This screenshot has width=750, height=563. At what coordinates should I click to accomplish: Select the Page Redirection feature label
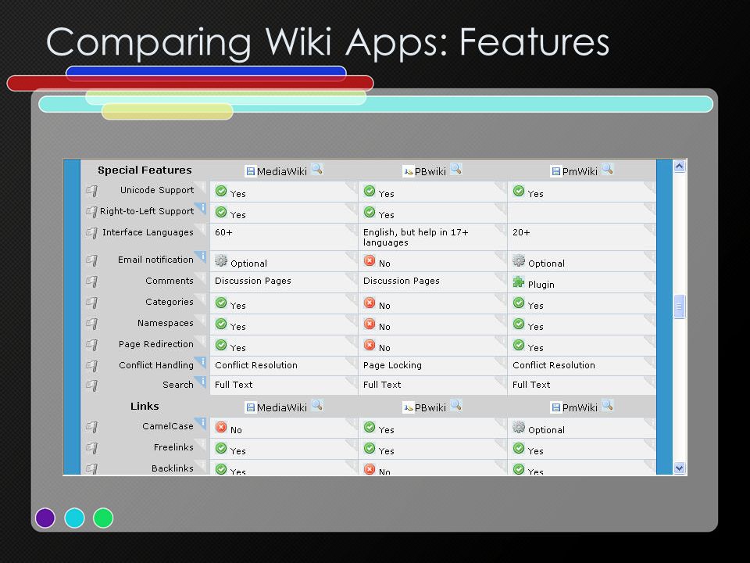click(156, 344)
